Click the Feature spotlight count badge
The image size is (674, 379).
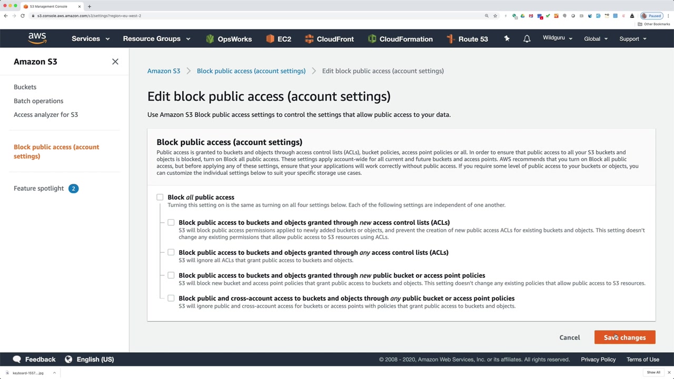[x=73, y=188]
